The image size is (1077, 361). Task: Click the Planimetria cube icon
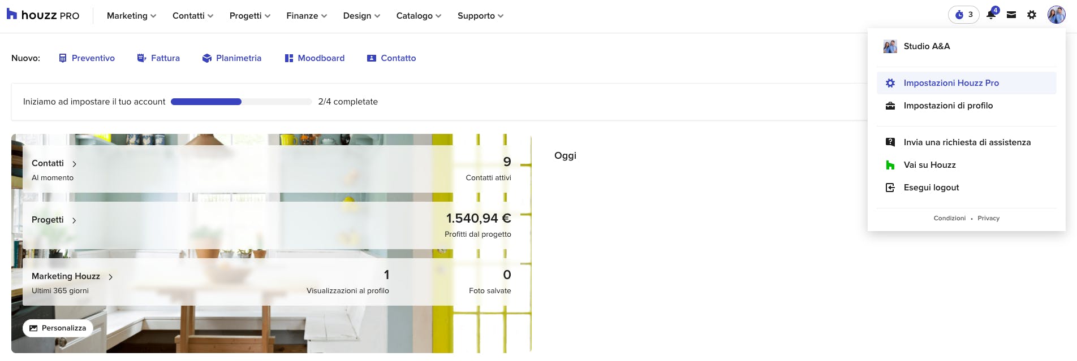click(207, 58)
